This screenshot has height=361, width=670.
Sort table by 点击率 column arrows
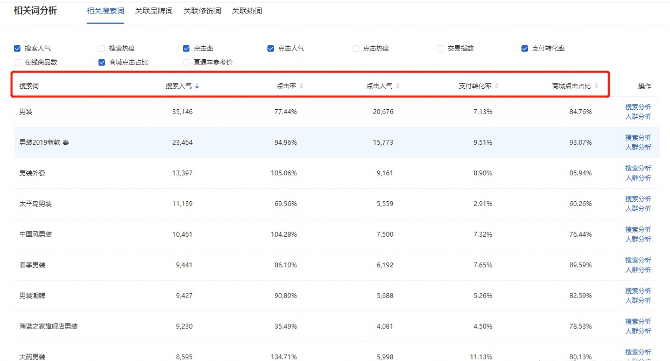301,86
